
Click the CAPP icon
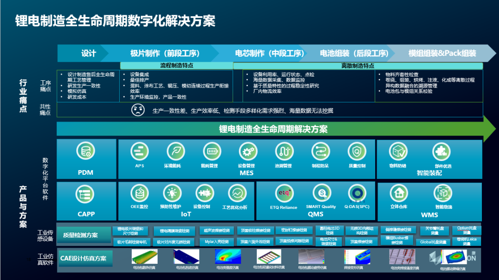click(85, 195)
